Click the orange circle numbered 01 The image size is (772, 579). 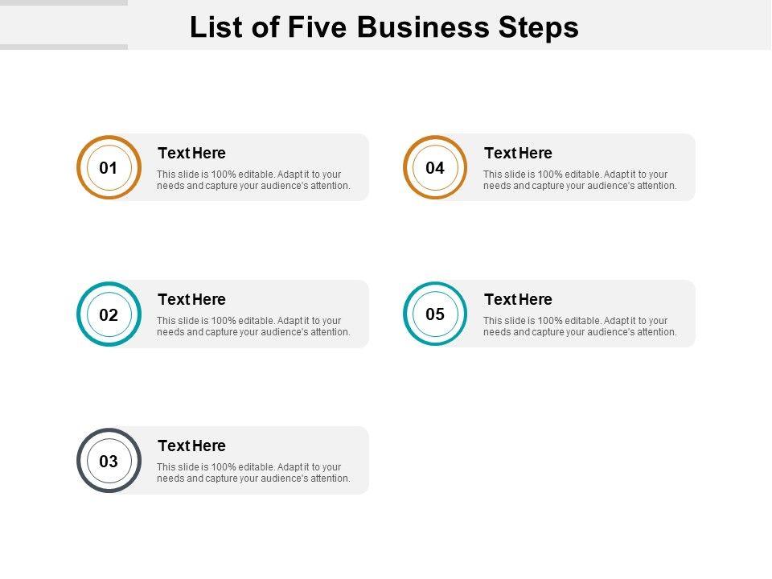(x=109, y=168)
